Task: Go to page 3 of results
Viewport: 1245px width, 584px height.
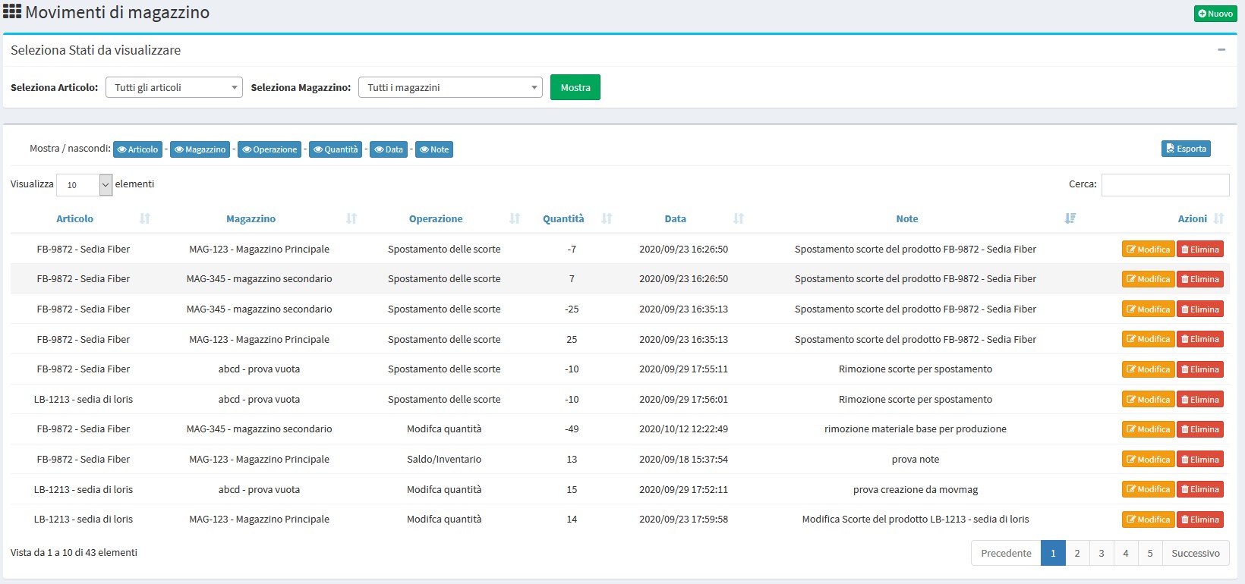Action: [x=1102, y=553]
